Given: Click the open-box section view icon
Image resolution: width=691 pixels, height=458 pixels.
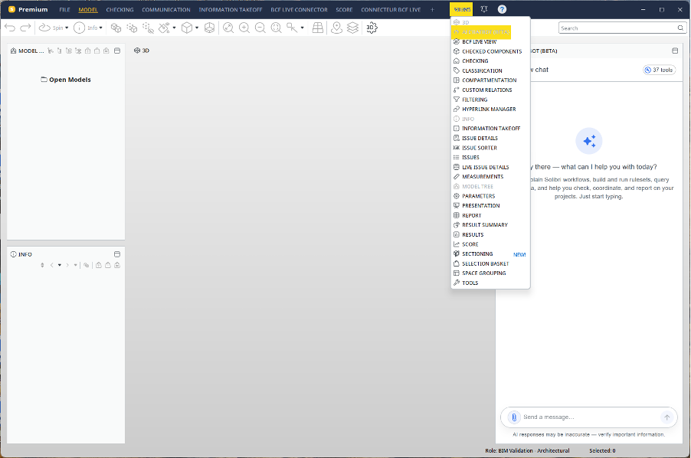Looking at the screenshot, I should point(209,28).
